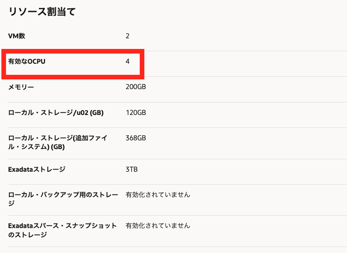Click 有効化されていません in the local backup row

click(158, 195)
